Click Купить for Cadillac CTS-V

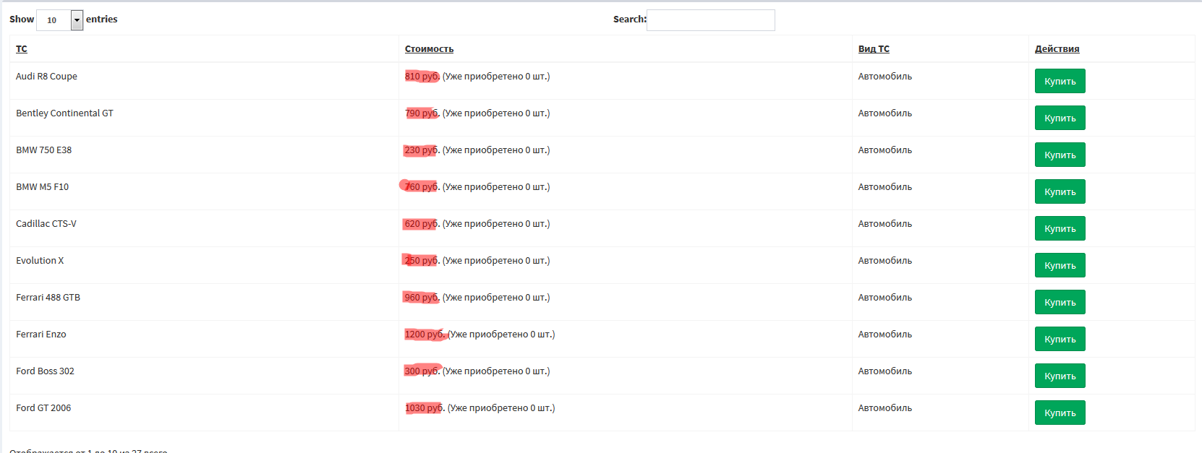(x=1060, y=228)
